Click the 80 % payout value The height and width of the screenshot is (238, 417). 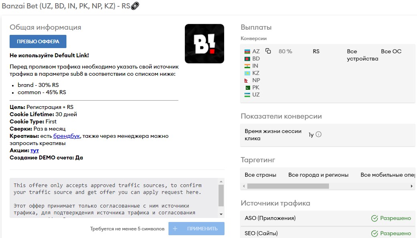pos(285,51)
